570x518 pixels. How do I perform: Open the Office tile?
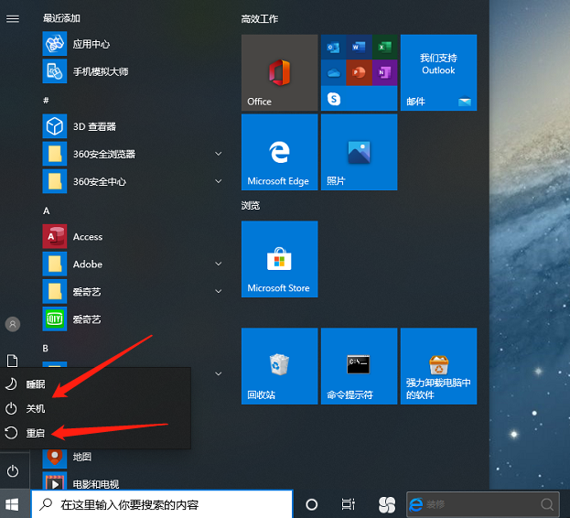[280, 72]
